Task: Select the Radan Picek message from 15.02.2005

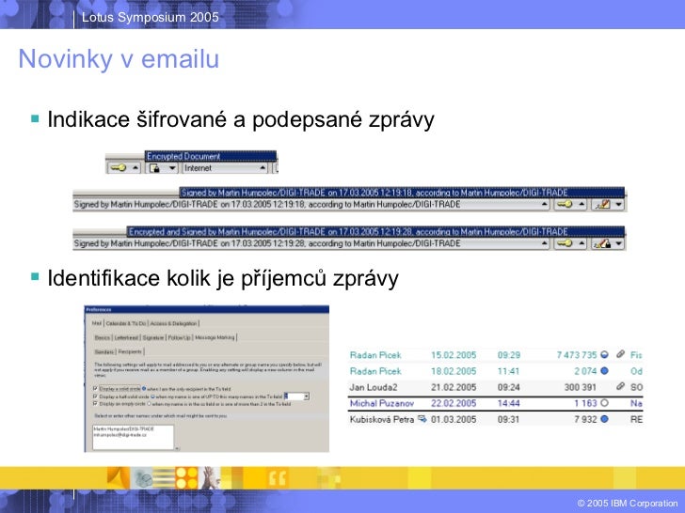Action: 496,355
